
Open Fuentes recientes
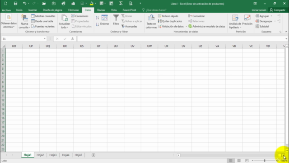tap(43, 26)
